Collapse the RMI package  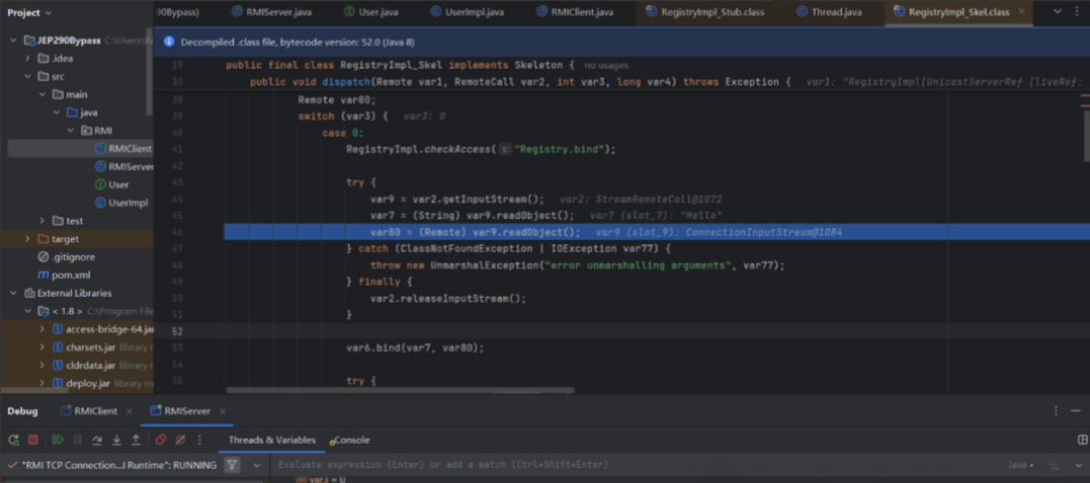coord(70,130)
